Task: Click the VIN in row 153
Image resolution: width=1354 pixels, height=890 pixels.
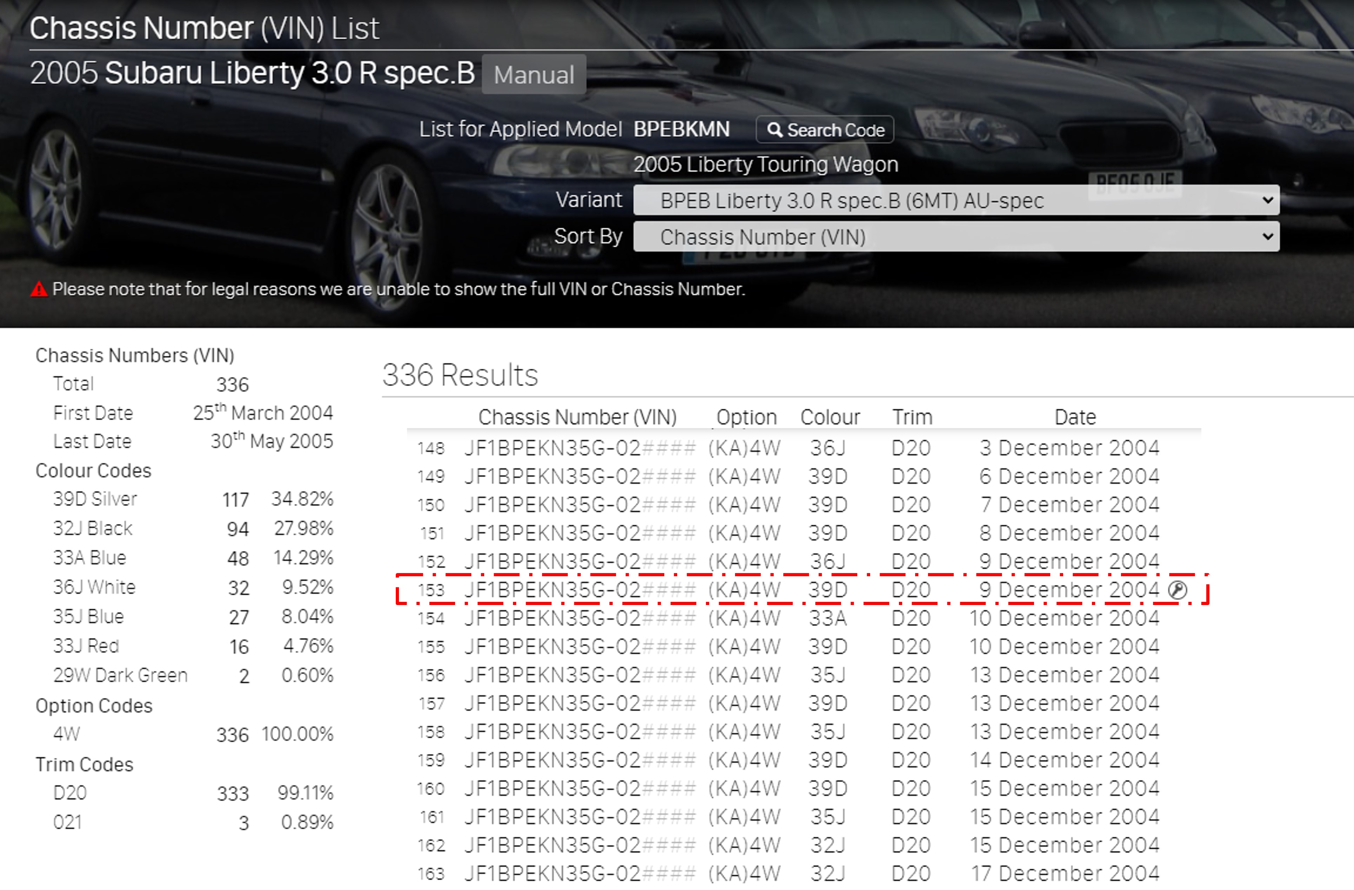Action: pyautogui.click(x=580, y=590)
